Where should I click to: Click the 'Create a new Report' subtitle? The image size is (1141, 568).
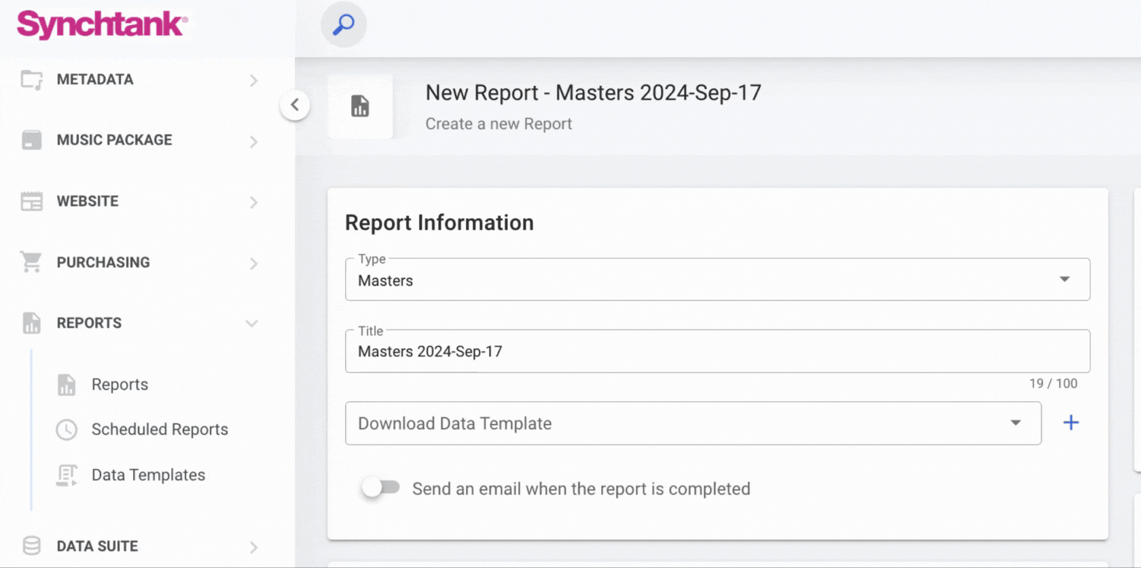pos(499,124)
